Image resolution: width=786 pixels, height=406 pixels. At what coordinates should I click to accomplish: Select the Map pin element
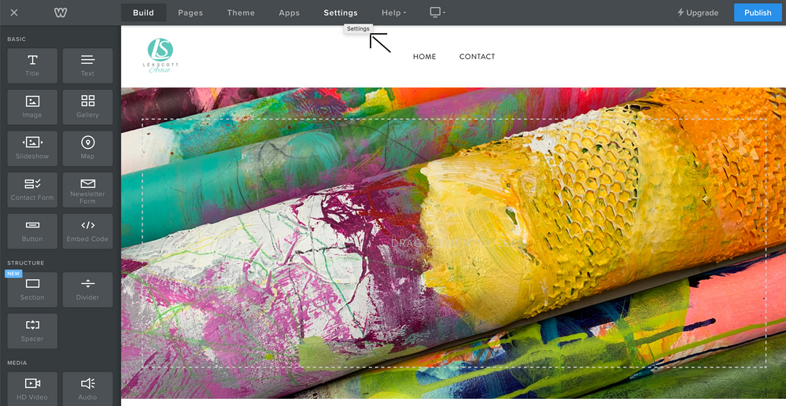tap(87, 148)
